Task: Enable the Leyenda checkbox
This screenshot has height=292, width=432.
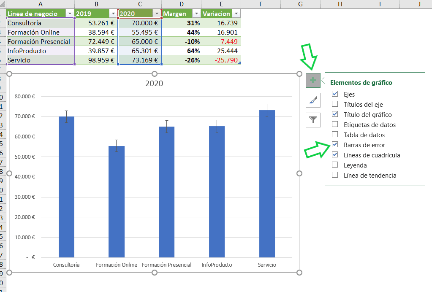Action: [x=335, y=165]
